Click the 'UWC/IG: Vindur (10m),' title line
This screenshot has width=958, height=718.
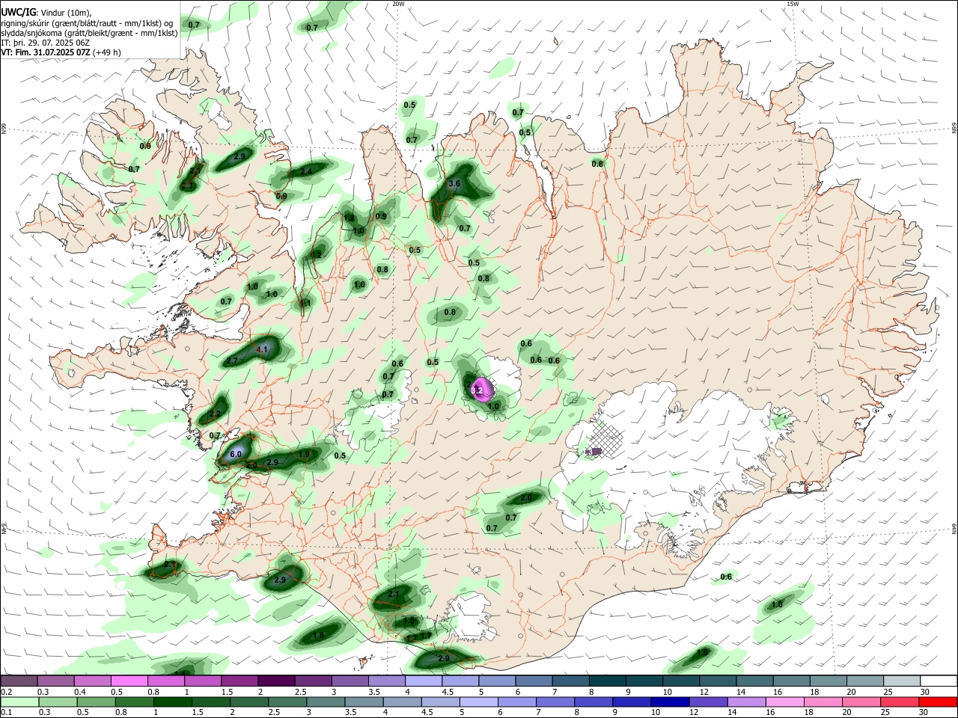coord(46,13)
